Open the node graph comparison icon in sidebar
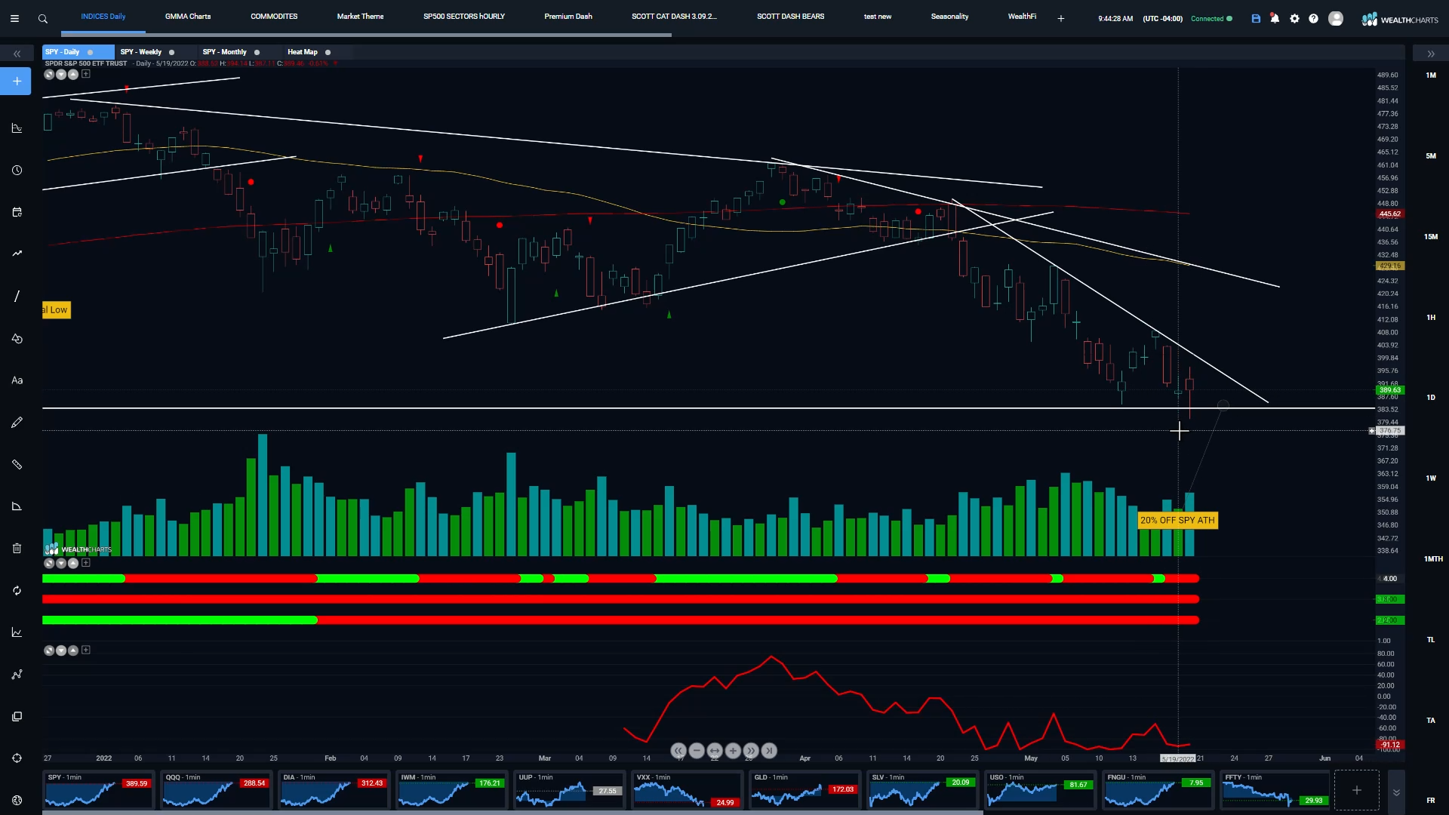The height and width of the screenshot is (815, 1449). [x=17, y=675]
